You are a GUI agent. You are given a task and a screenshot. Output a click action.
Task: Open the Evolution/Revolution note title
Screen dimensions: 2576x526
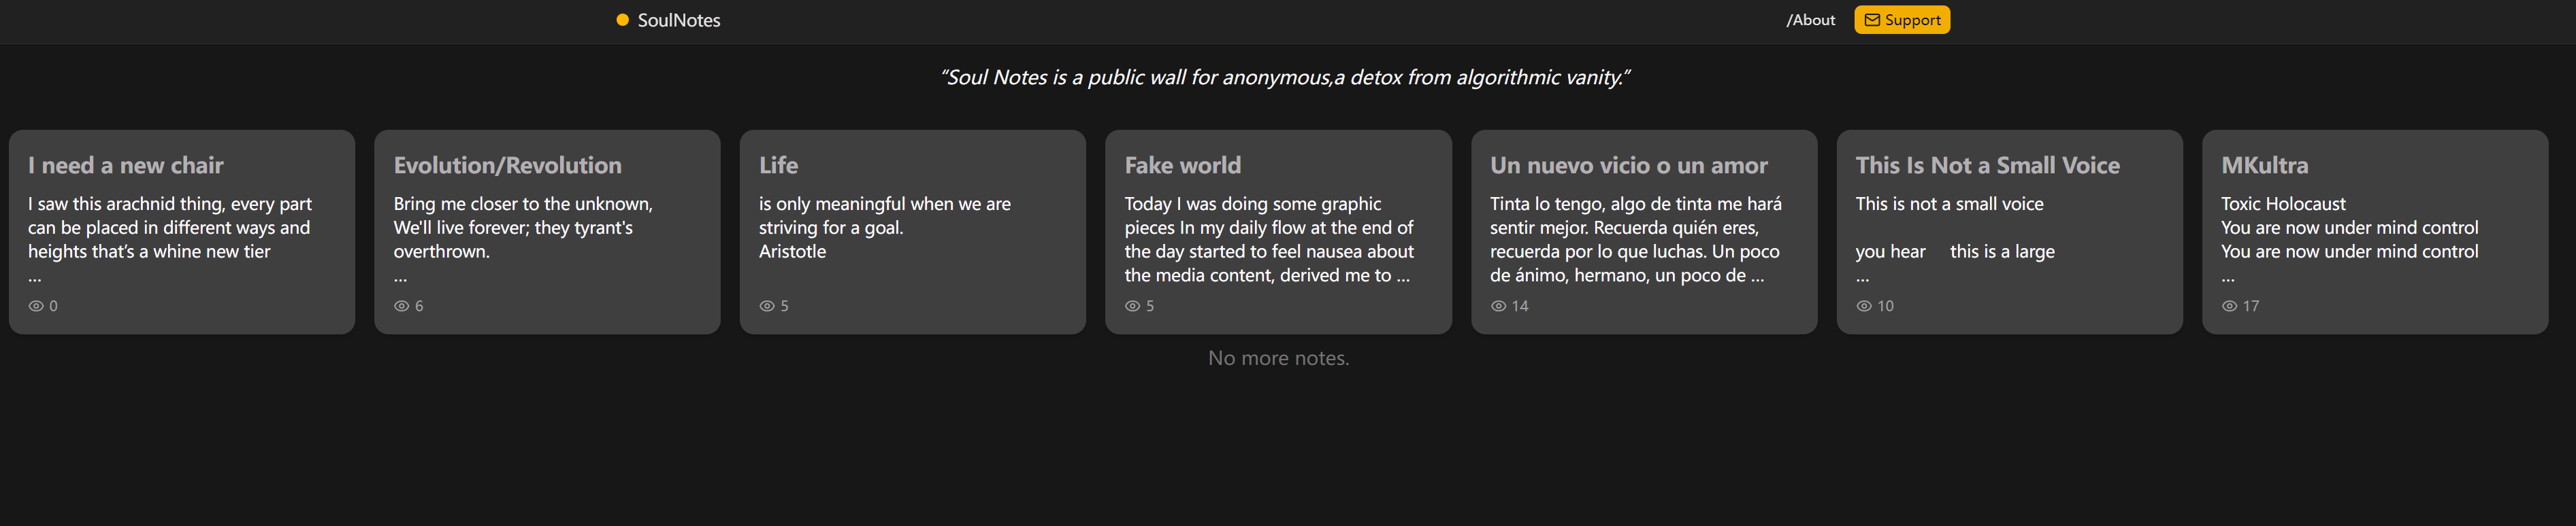point(507,166)
